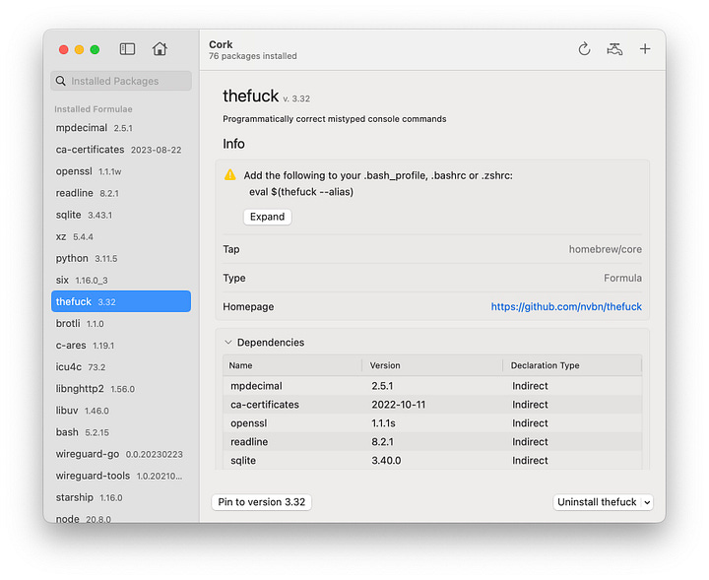The width and height of the screenshot is (709, 580).
Task: Select readline 8.2.1 in sidebar
Action: point(121,193)
